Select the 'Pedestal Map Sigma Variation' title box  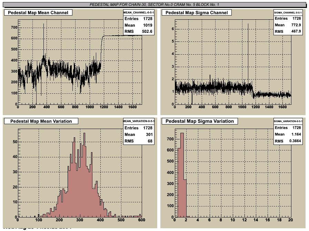point(200,121)
